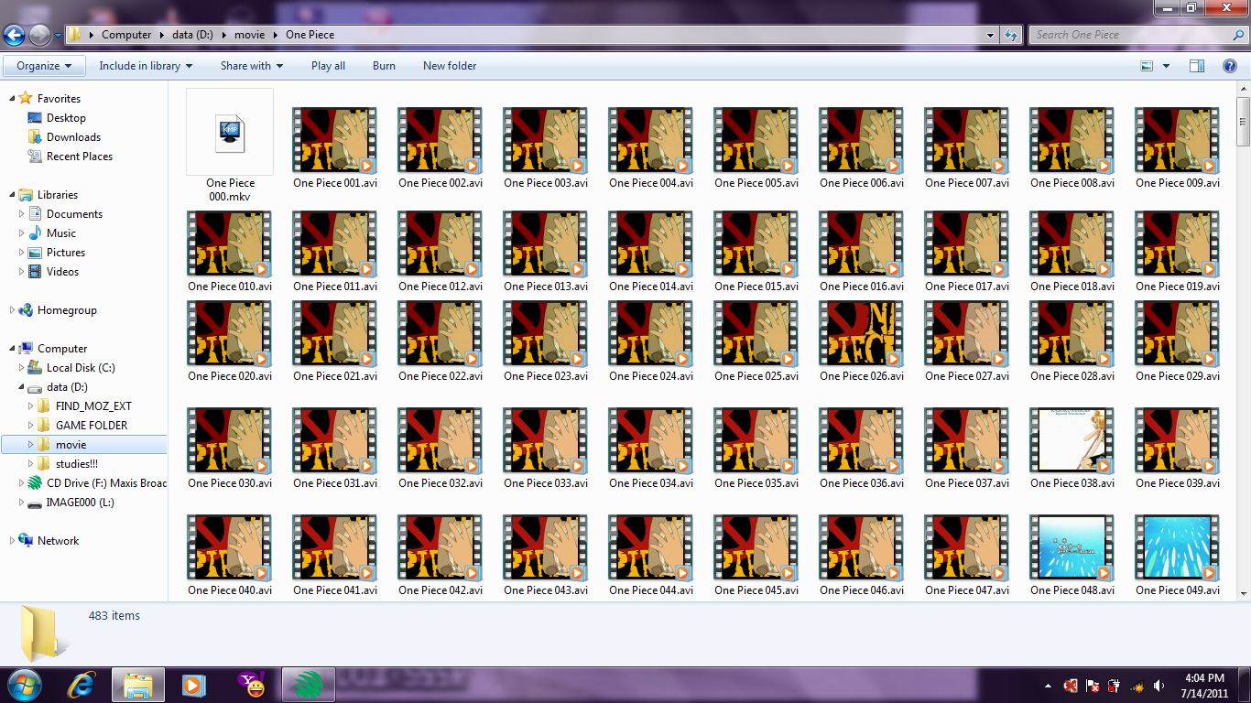Open Yahoo Messenger from the taskbar

click(x=251, y=685)
